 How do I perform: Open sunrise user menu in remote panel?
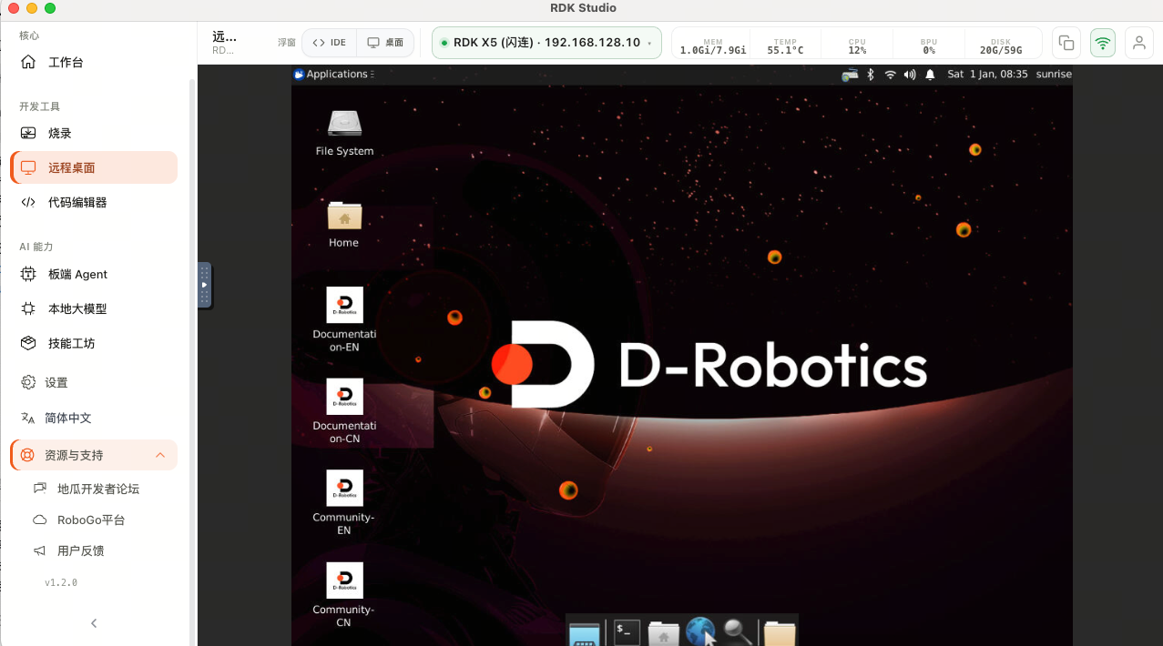[1053, 75]
